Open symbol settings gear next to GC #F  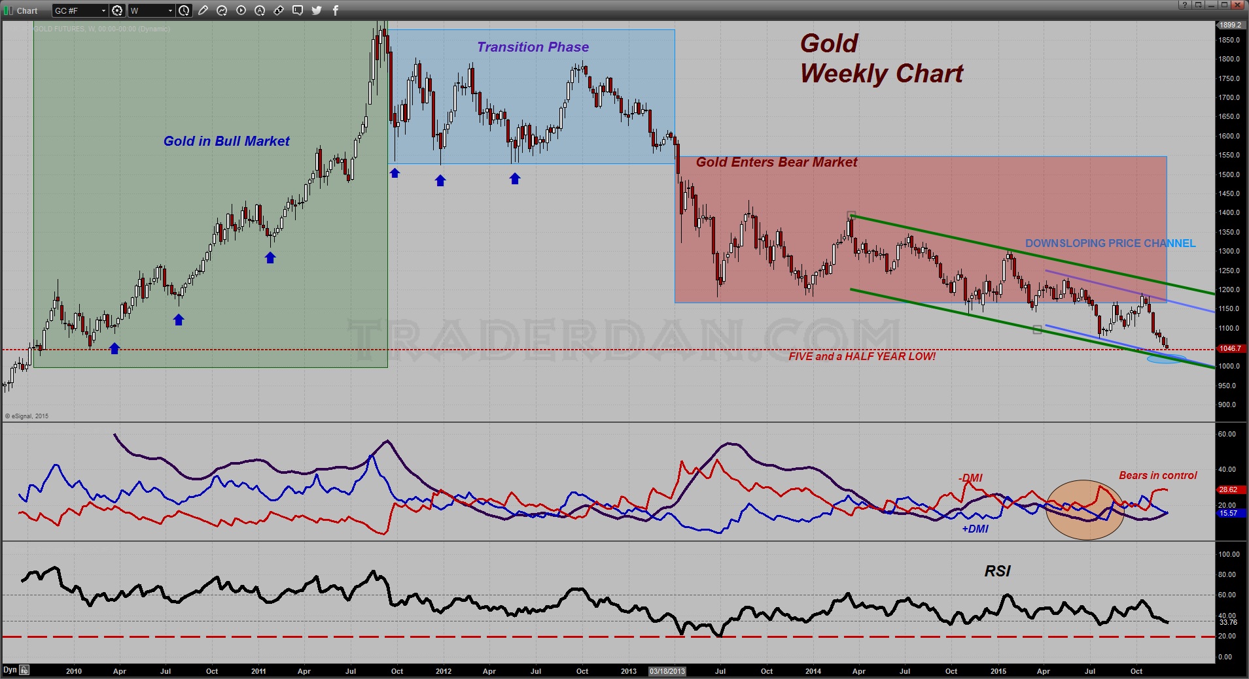(x=117, y=10)
